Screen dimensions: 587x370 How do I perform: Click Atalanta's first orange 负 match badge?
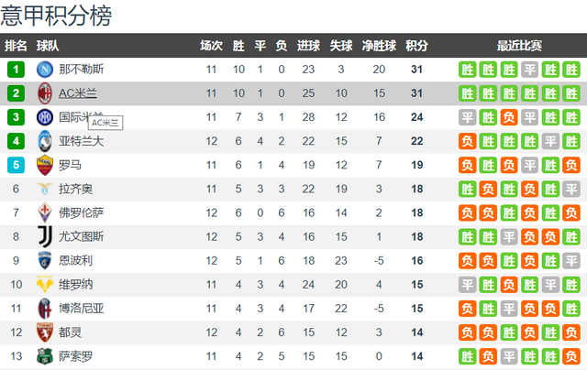tap(467, 141)
